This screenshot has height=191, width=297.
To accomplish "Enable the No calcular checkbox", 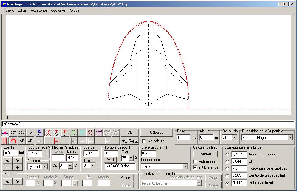I will click(x=144, y=141).
